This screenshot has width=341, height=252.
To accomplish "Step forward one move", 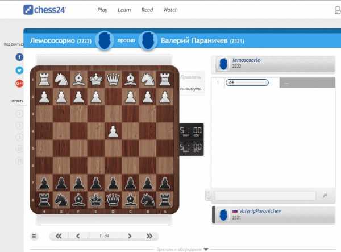I will pyautogui.click(x=130, y=236).
